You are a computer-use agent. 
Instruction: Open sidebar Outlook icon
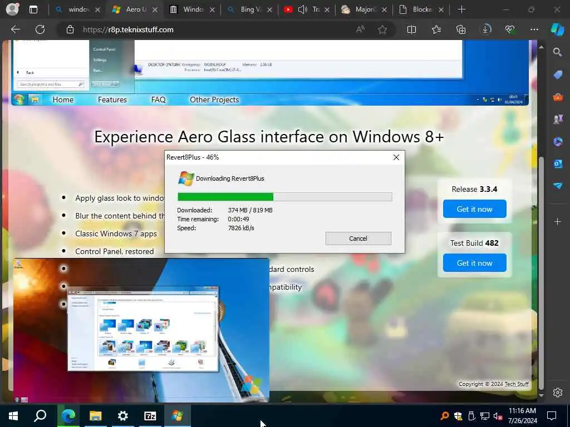(x=558, y=164)
